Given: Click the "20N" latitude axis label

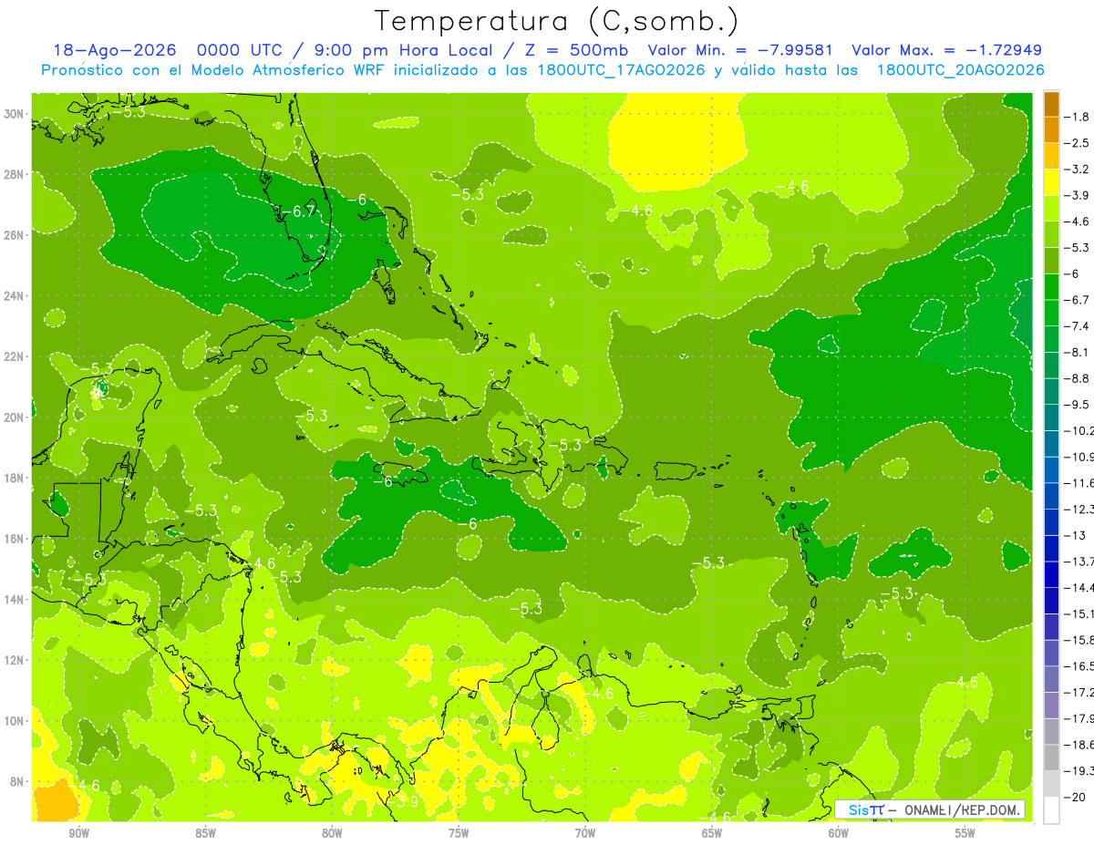Looking at the screenshot, I should point(15,417).
